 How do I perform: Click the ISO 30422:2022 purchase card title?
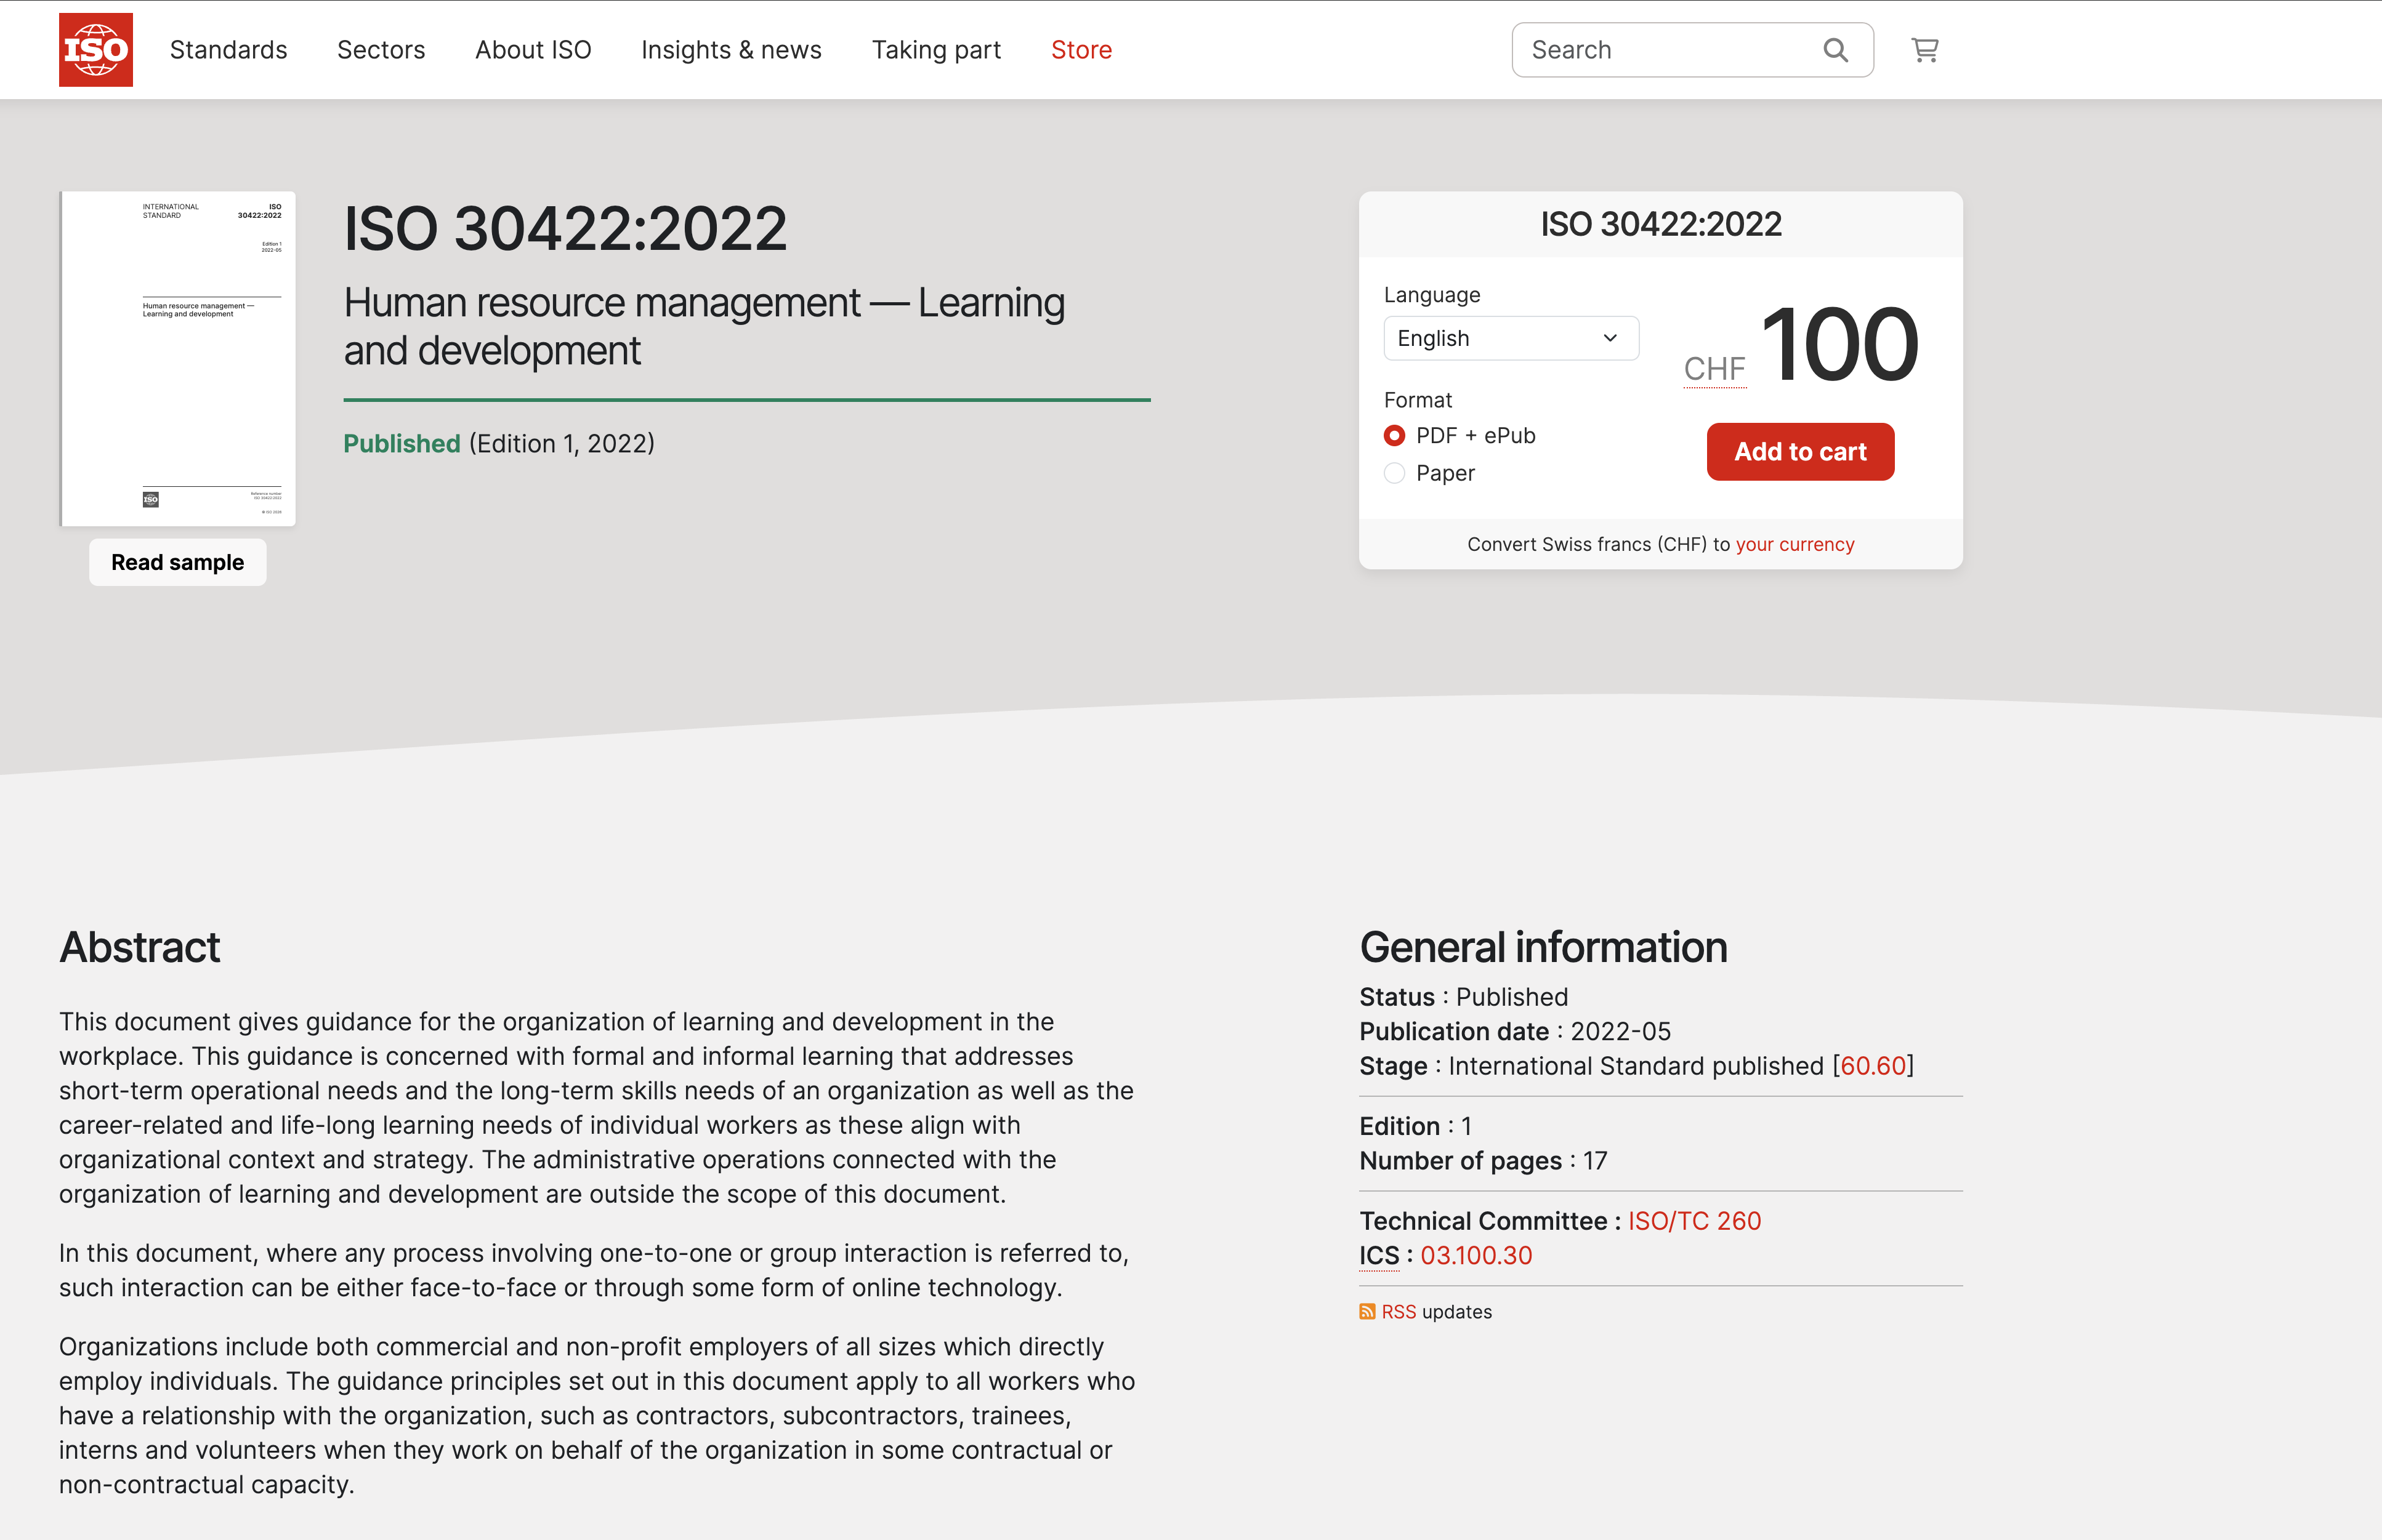[x=1661, y=224]
